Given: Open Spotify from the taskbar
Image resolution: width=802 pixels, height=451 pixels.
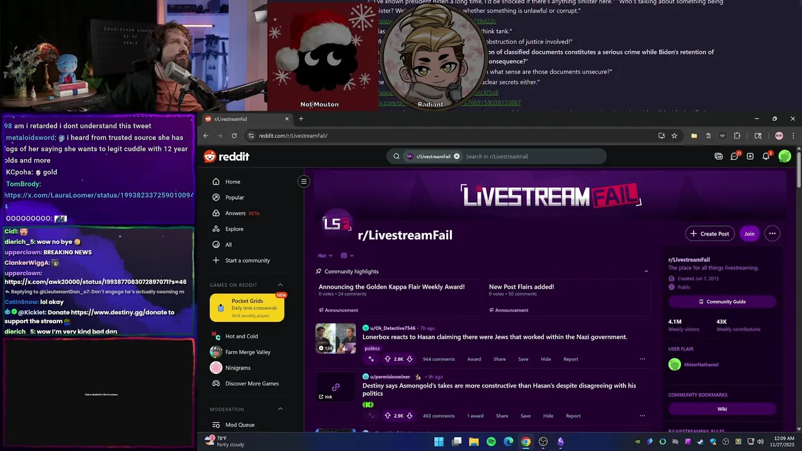Looking at the screenshot, I should [491, 442].
